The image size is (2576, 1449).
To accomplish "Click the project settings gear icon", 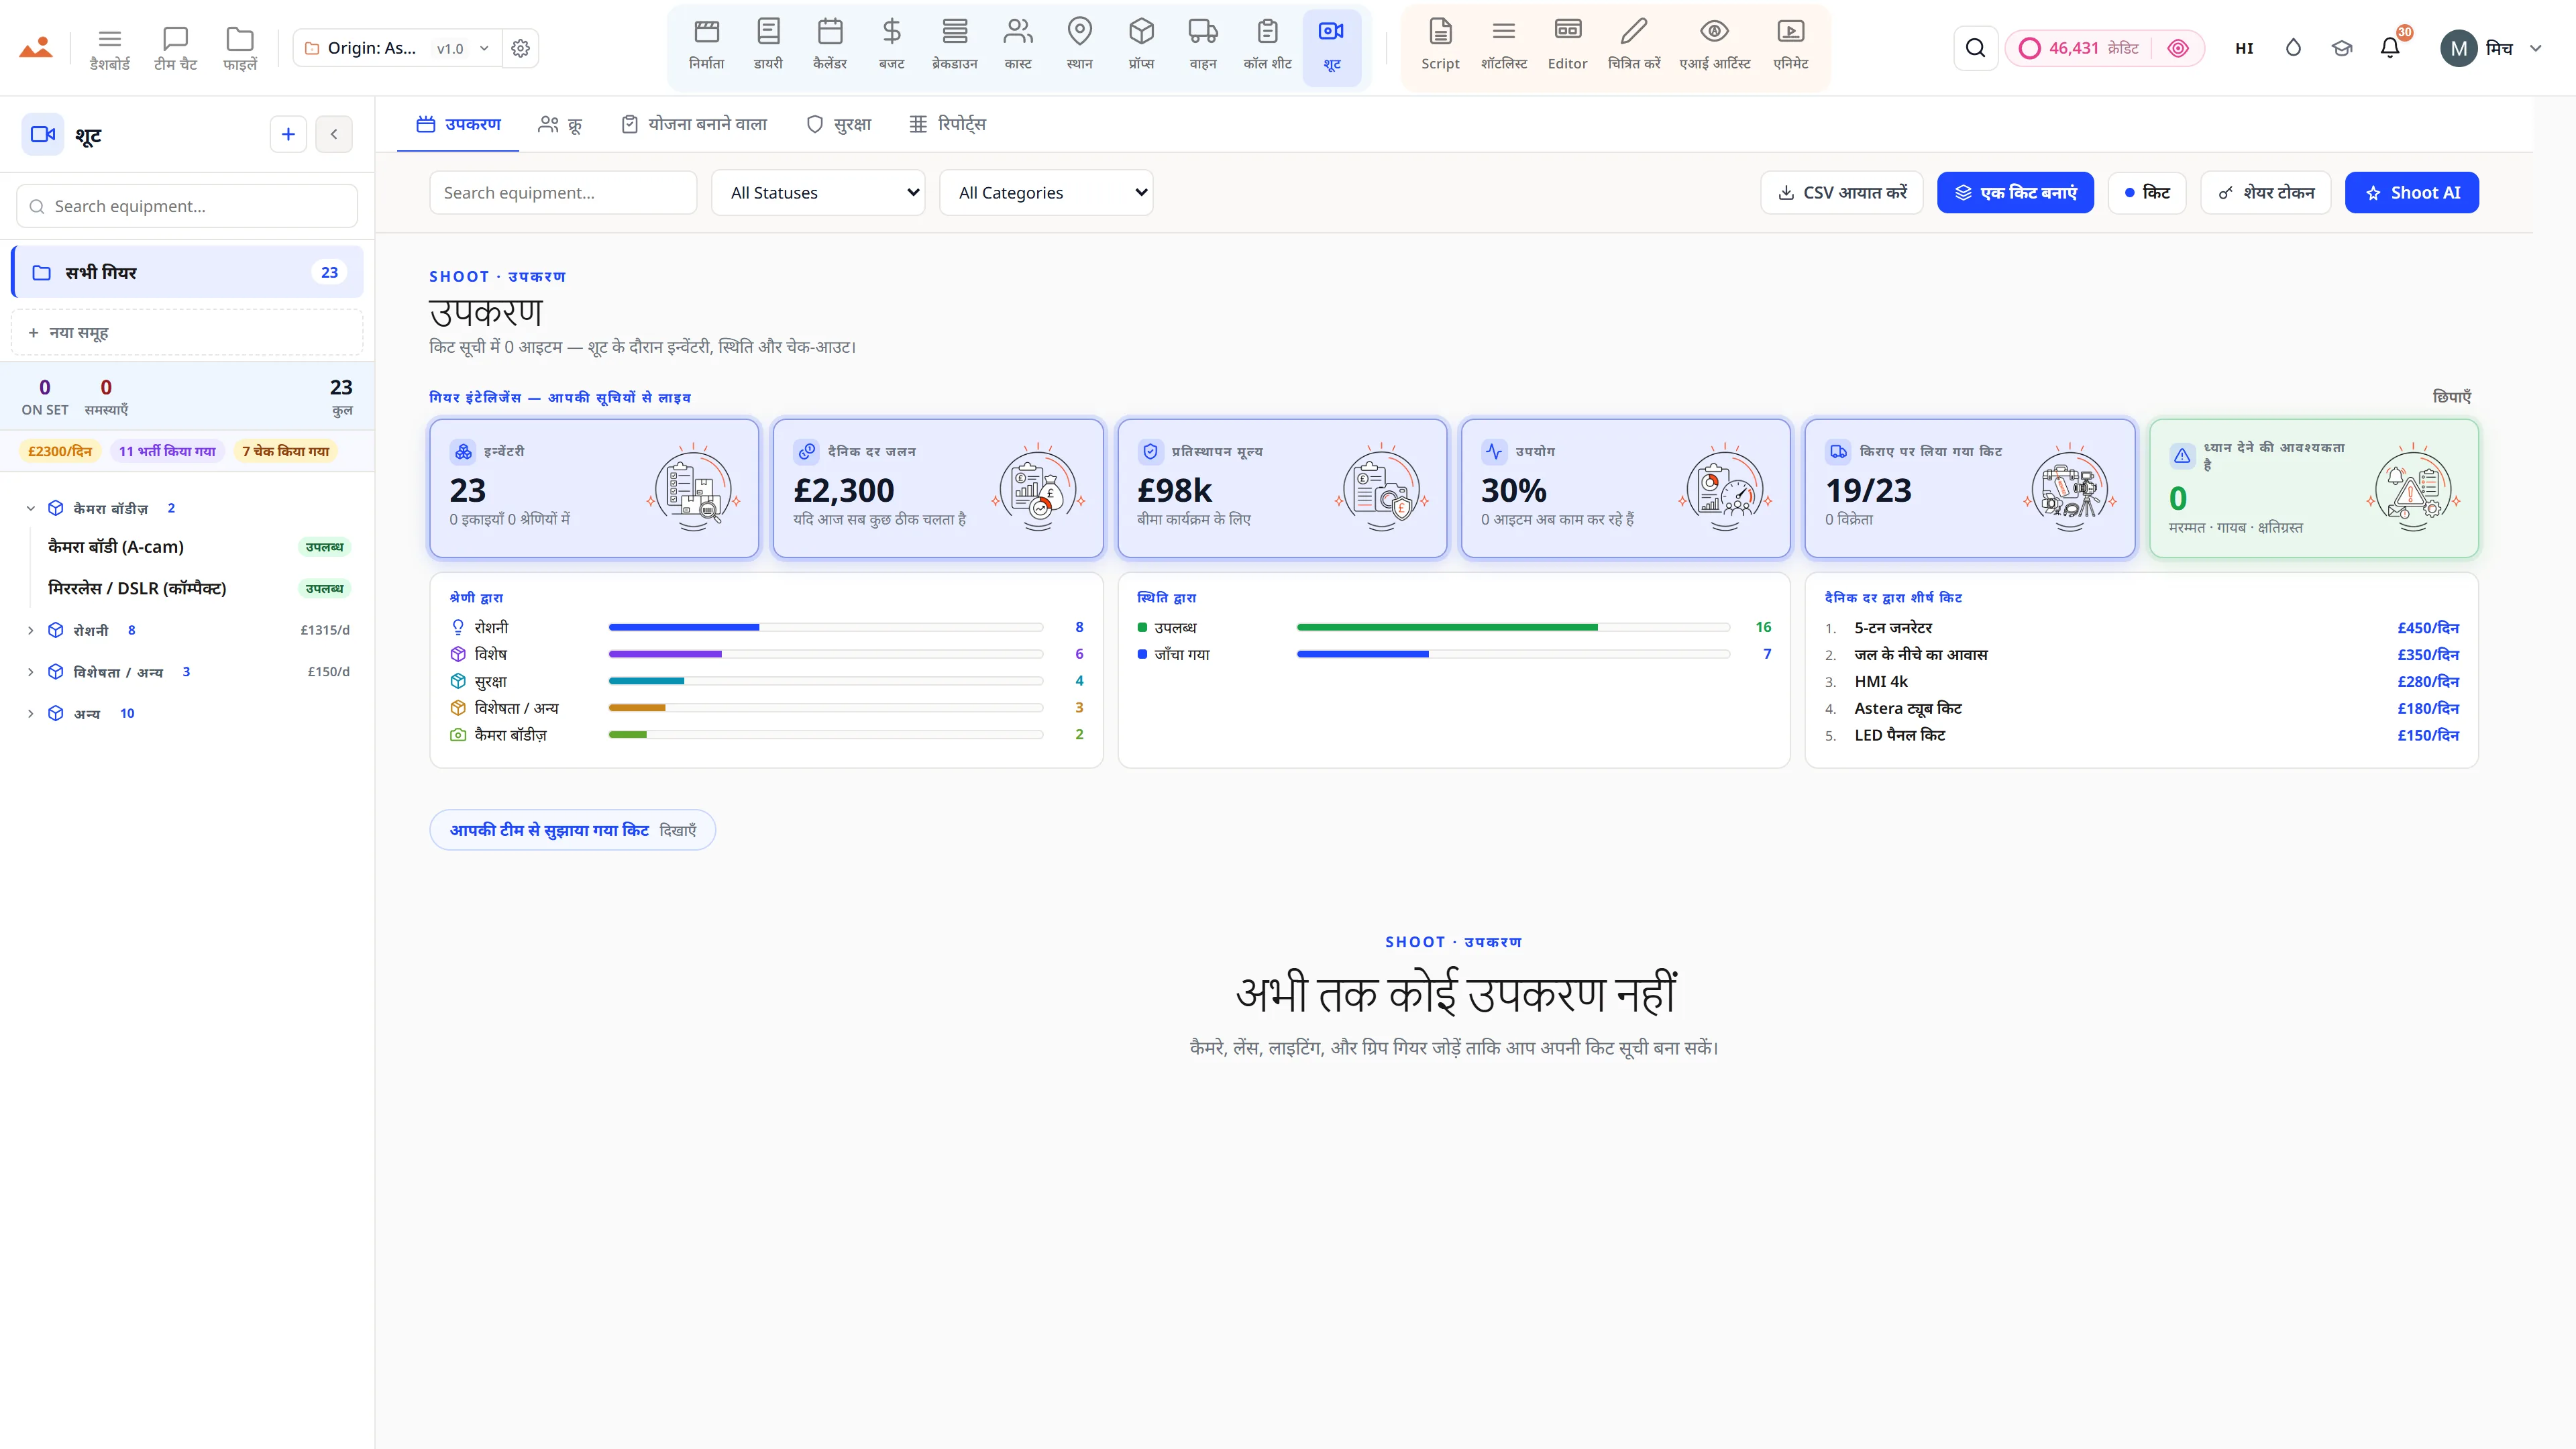I will (x=520, y=48).
